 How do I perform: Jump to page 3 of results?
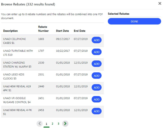[58, 124]
